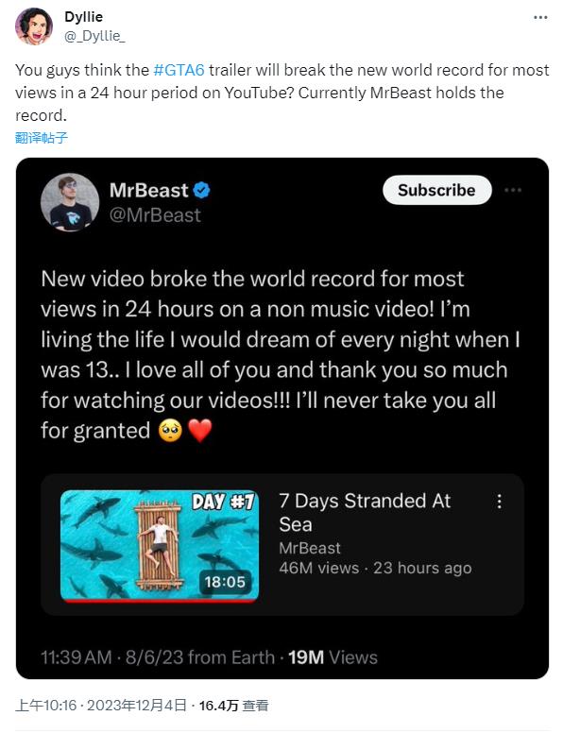Click the MrBeast name in the embedded post
The image size is (563, 733).
point(148,190)
